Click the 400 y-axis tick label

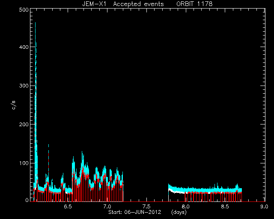pyautogui.click(x=24, y=47)
